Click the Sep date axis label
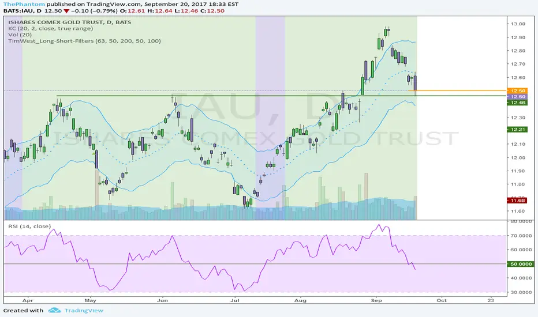The width and height of the screenshot is (538, 317). (376, 300)
